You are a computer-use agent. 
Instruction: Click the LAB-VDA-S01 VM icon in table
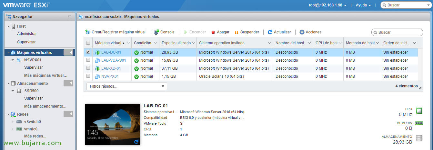tap(97, 60)
